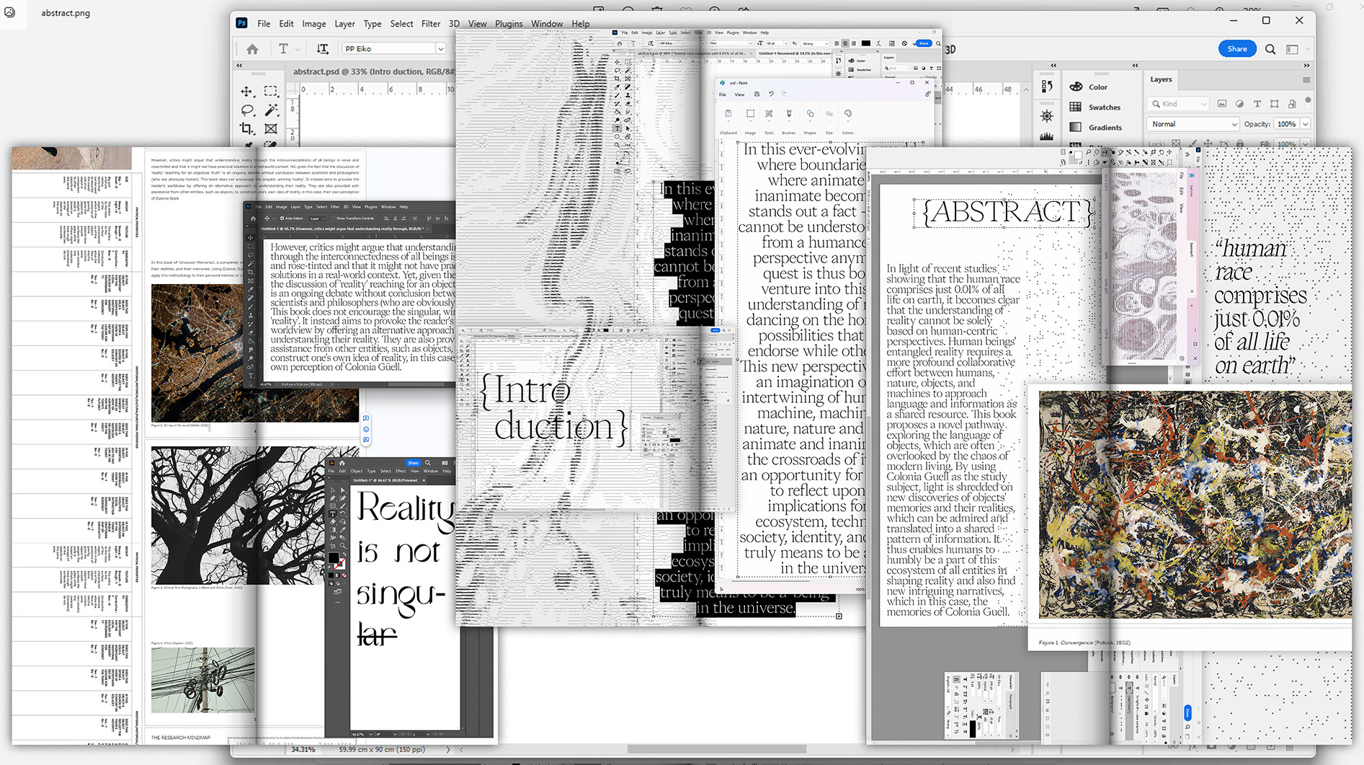Select the Move tool in main toolbar
This screenshot has height=765, width=1364.
(x=246, y=92)
